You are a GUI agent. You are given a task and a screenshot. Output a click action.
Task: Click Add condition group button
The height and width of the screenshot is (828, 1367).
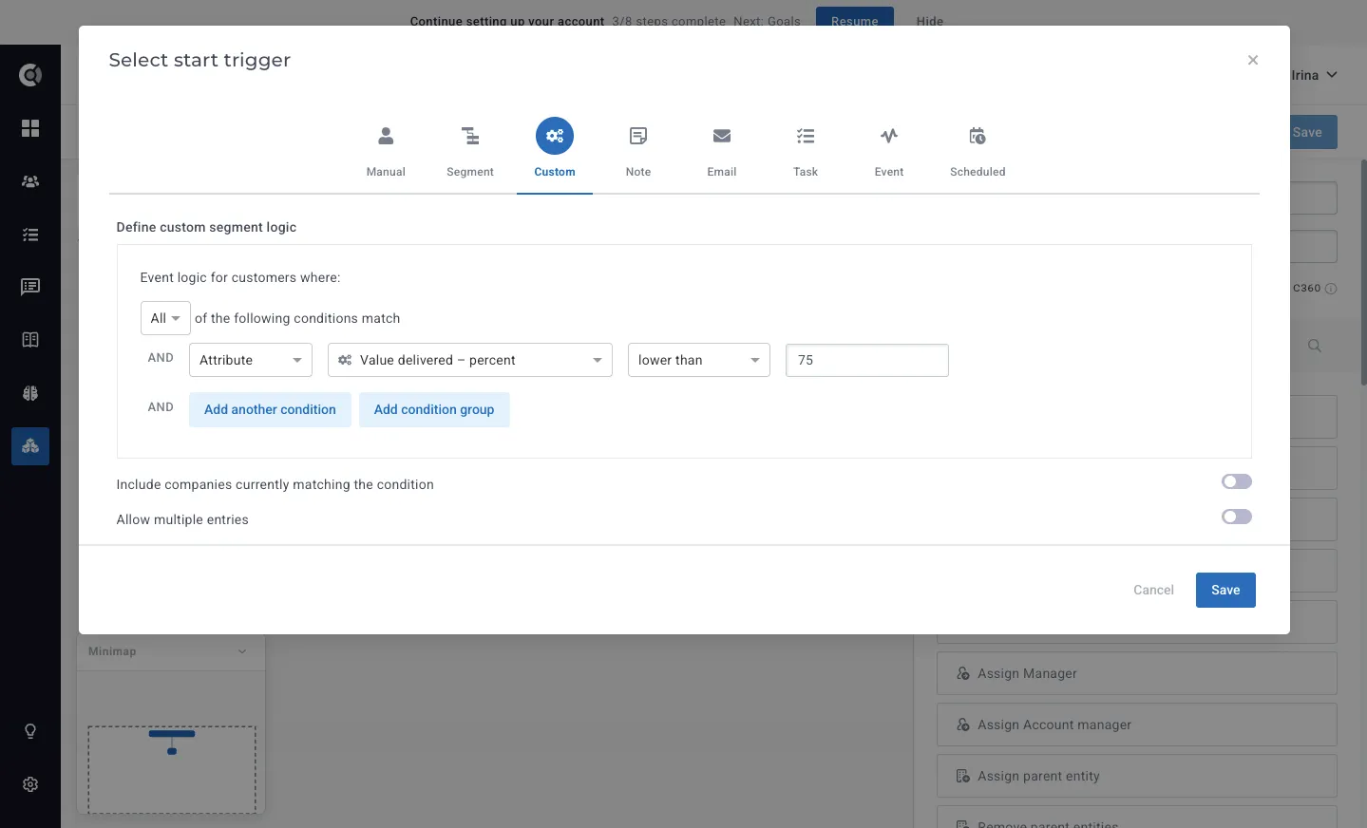(x=434, y=409)
